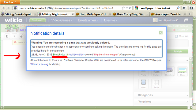Close the Notification details dialog
The height and width of the screenshot is (110, 196).
160,33
